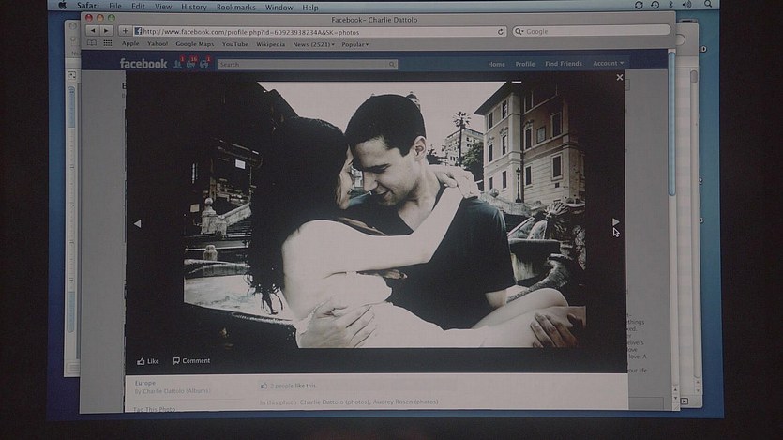Go to Facebook Profile
Viewport: 783px width, 440px height.
(x=525, y=64)
